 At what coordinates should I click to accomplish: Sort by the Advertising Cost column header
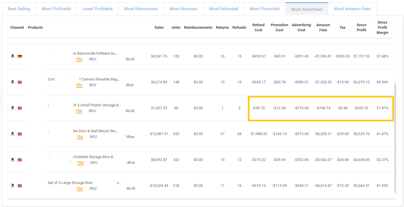click(301, 28)
